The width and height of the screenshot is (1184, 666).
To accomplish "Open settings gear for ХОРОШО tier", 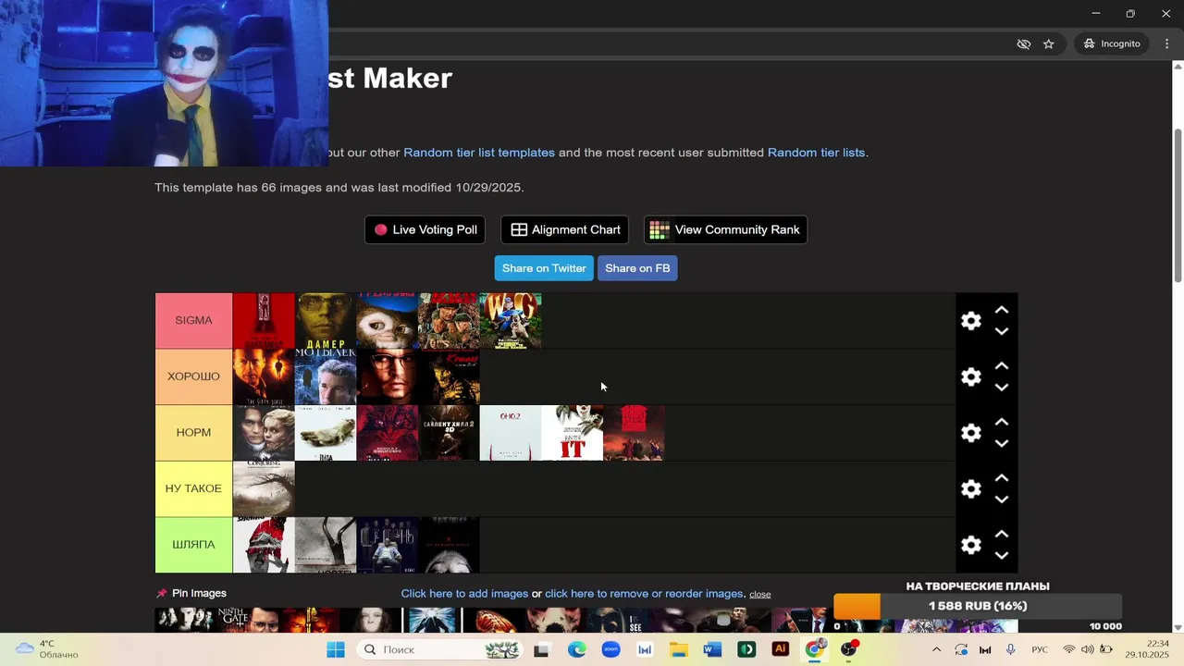I will click(970, 376).
